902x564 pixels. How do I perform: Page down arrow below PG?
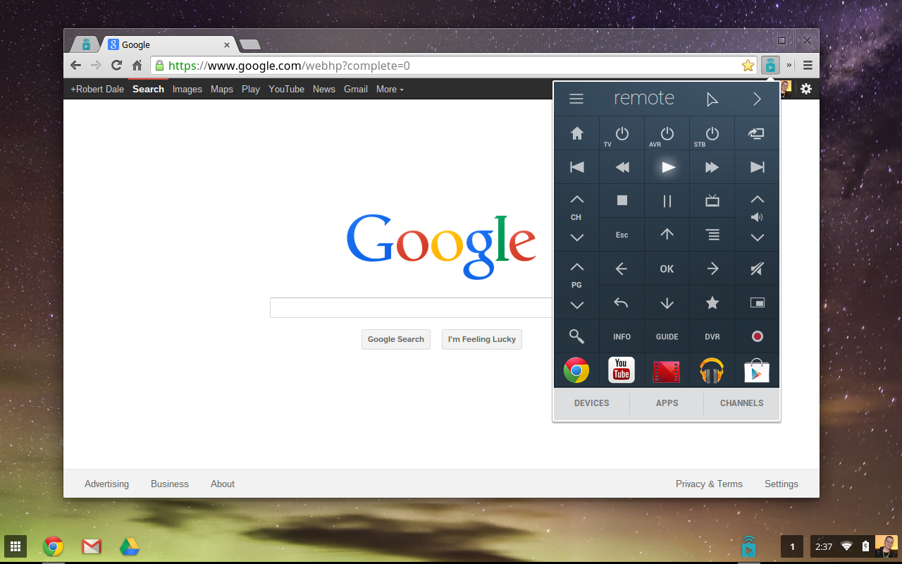[x=576, y=305]
